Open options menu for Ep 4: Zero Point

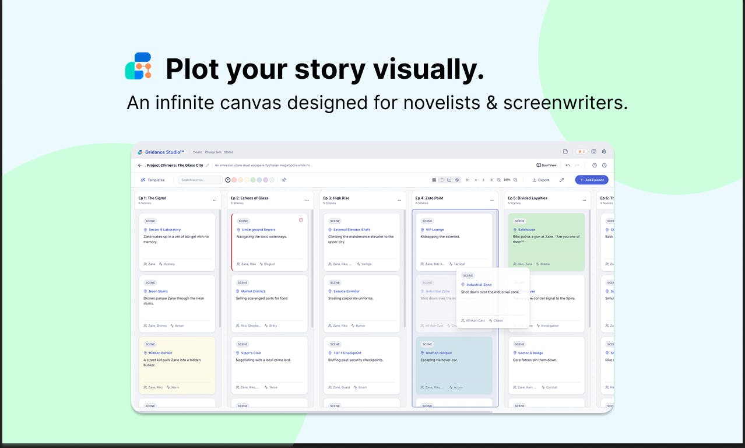click(x=492, y=200)
